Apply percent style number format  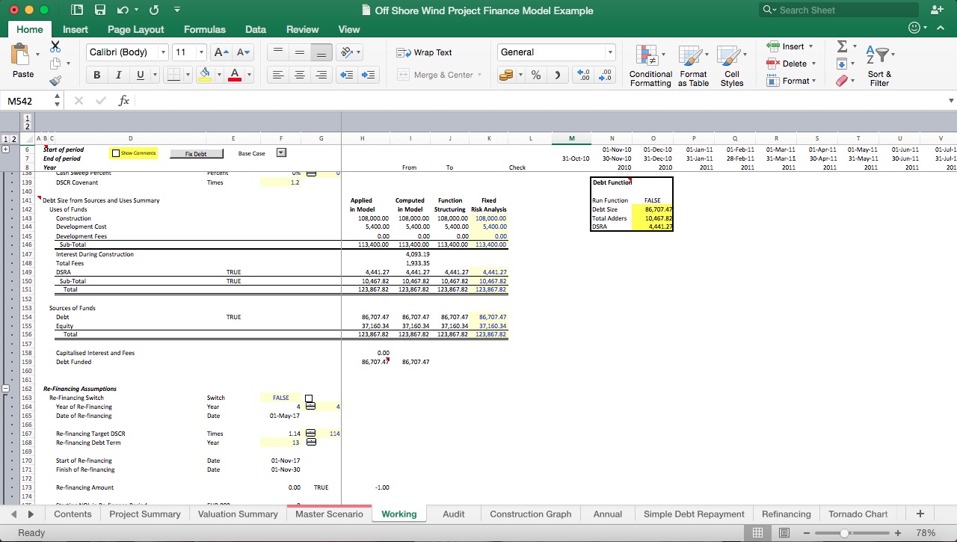point(536,75)
